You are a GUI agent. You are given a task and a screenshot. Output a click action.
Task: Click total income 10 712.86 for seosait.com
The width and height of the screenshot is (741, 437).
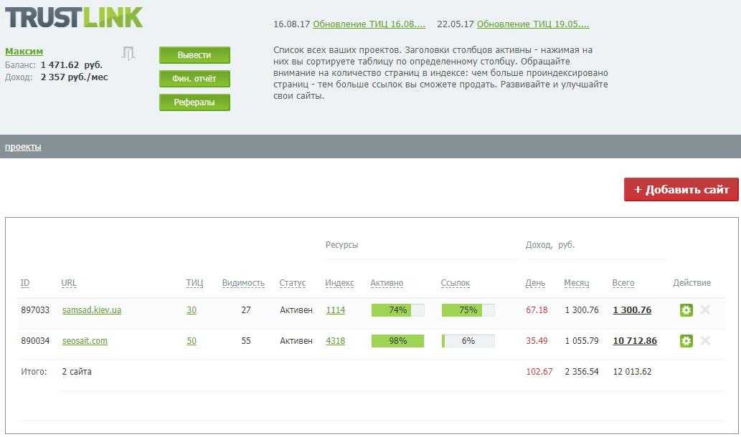[635, 341]
